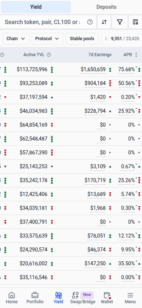142x308 pixels.
Task: Click the 9,351 / 23,420 pool count
Action: click(x=125, y=39)
